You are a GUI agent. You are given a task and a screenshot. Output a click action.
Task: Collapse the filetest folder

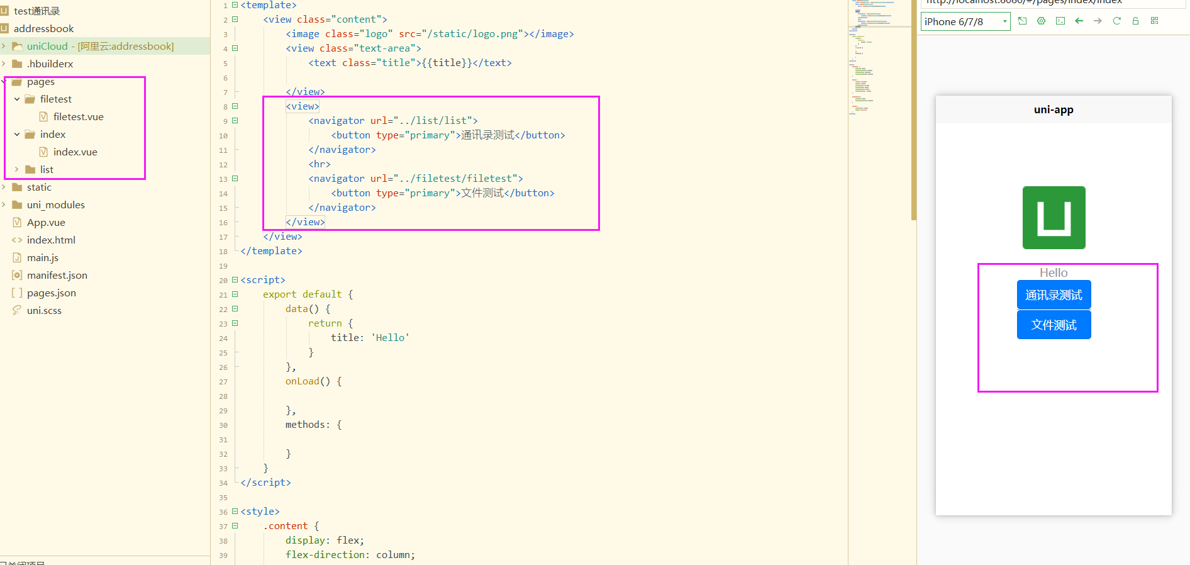(17, 99)
